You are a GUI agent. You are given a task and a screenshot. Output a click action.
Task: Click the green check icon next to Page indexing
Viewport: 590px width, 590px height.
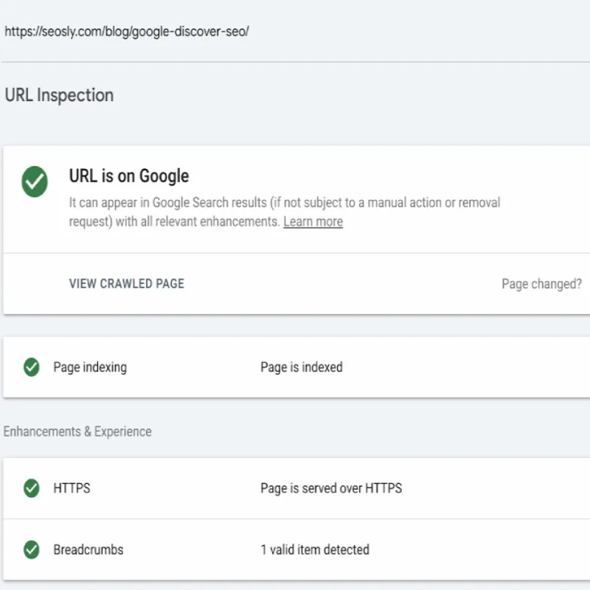32,367
